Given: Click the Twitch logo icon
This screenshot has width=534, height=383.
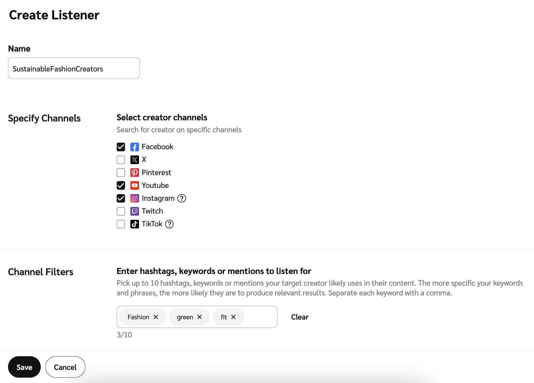Looking at the screenshot, I should (135, 211).
